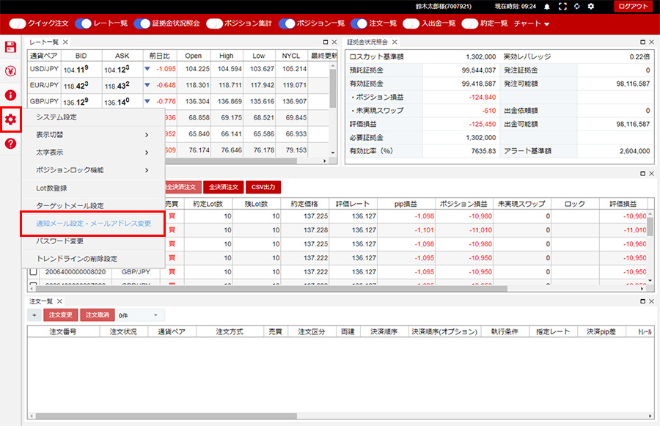
Task: Turn off the 証拠金状況照会 switch
Action: pyautogui.click(x=142, y=23)
